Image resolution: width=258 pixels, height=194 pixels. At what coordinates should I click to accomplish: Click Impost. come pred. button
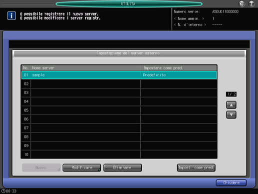pos(196,167)
